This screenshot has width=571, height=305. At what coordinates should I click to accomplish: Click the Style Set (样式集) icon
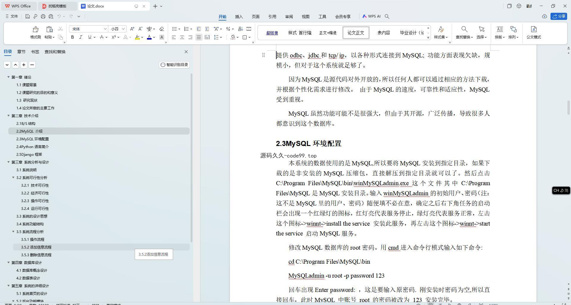pos(441,29)
